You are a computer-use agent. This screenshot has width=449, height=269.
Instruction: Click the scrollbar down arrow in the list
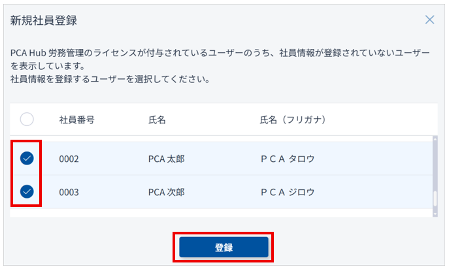(x=435, y=213)
